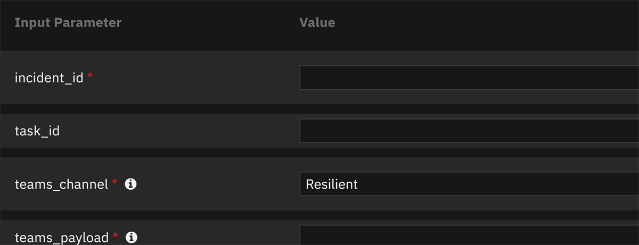Click the word Resilient in teams_channel
Viewport: 639px width, 245px height.
pos(332,184)
